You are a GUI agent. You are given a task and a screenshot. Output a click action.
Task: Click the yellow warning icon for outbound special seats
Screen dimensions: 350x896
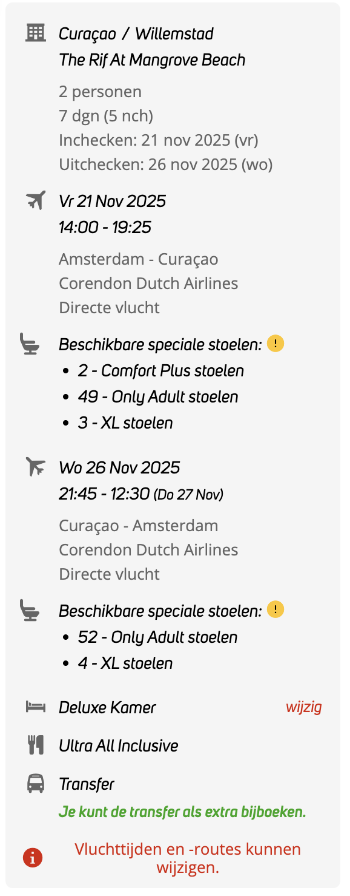pyautogui.click(x=276, y=343)
